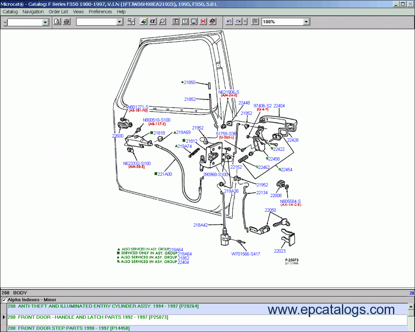Open the Order List menu
The width and height of the screenshot is (415, 332).
(58, 12)
